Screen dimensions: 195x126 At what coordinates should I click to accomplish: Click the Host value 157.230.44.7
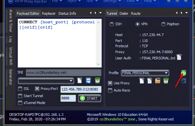coord(153,35)
